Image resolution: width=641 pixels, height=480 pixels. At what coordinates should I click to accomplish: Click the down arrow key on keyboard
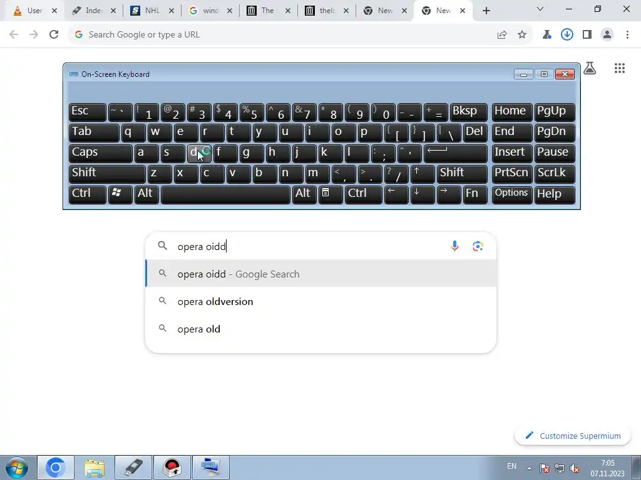423,194
